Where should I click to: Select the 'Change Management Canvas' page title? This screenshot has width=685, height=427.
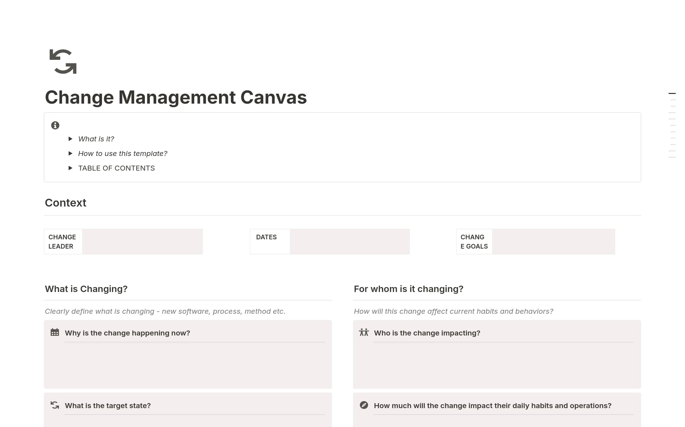point(176,97)
